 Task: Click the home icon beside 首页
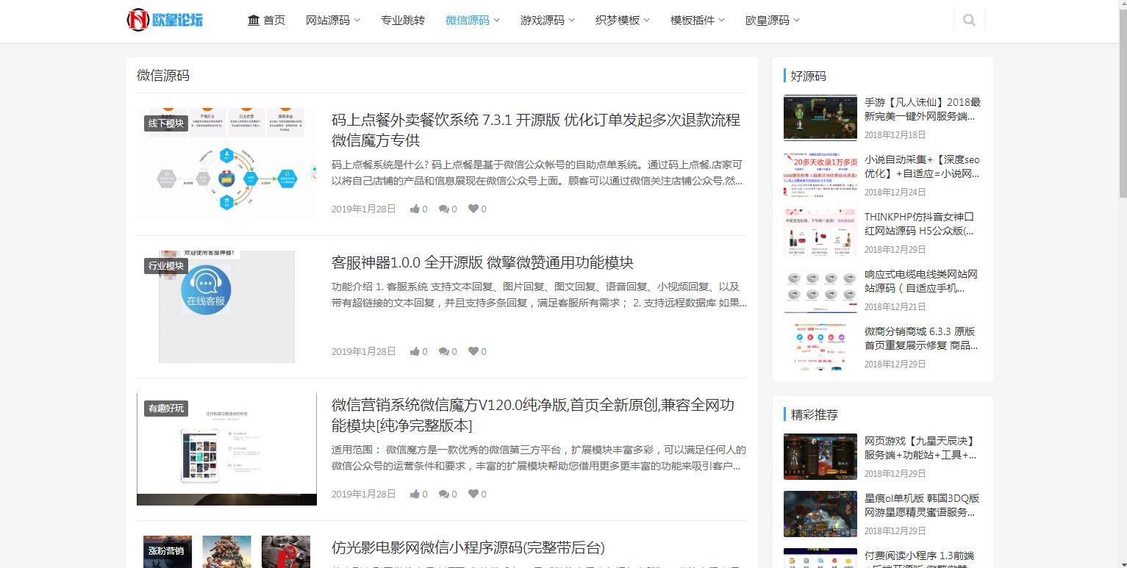point(253,20)
